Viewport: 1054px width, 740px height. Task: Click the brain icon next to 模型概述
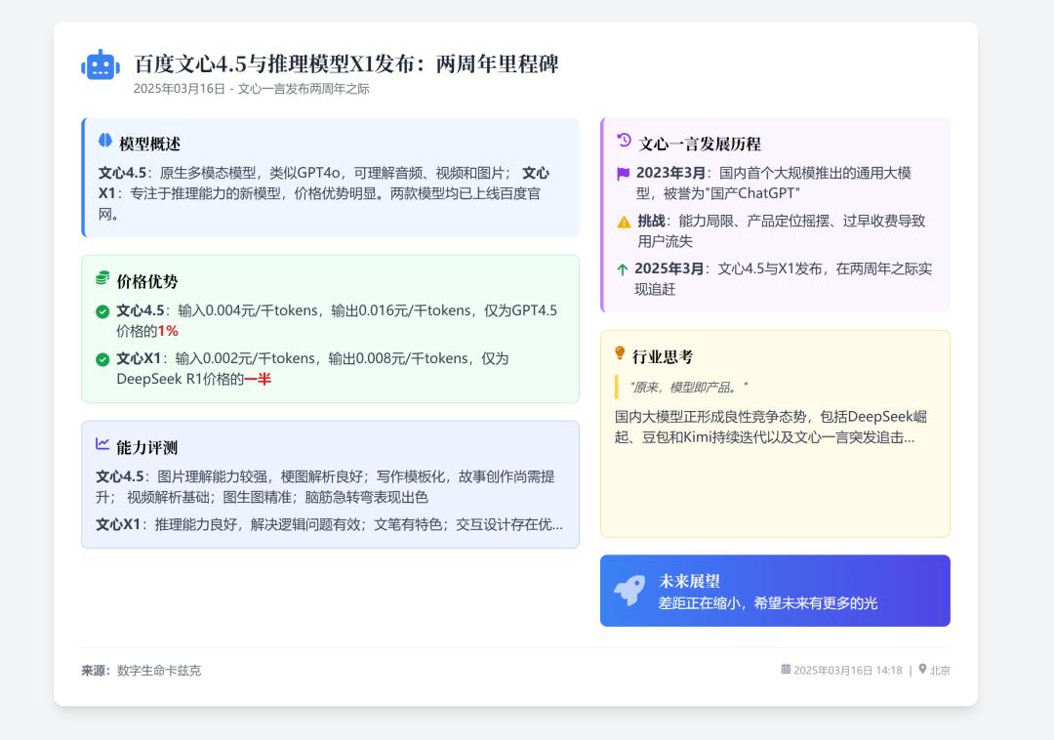105,141
